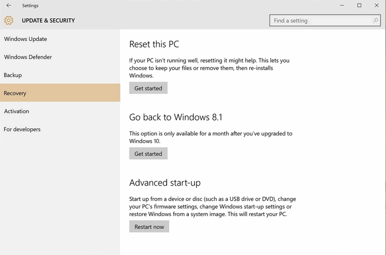The width and height of the screenshot is (386, 255).
Task: Select the highlighted Recovery item
Action: tap(60, 93)
